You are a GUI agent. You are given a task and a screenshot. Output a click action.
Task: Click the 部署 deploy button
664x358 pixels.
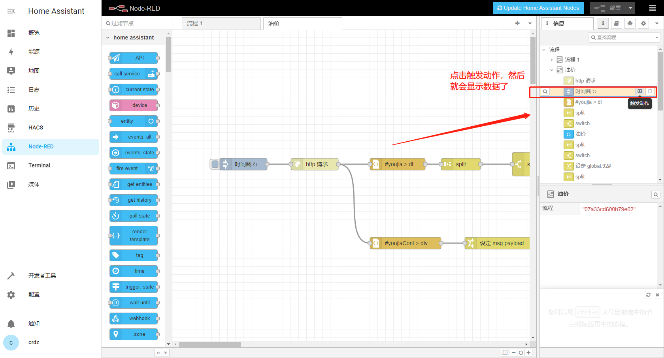point(608,8)
